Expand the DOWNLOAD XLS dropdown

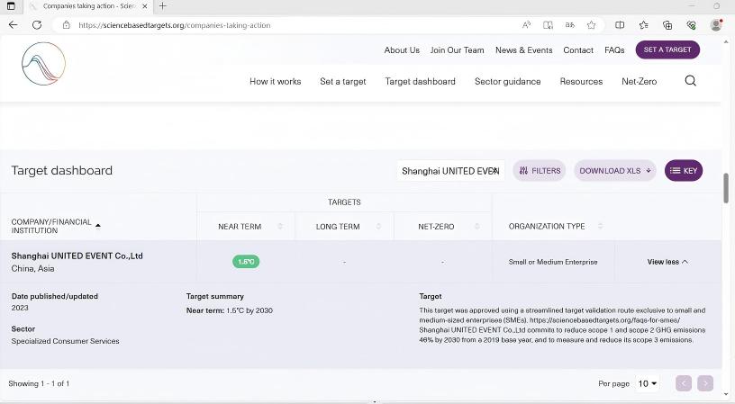pyautogui.click(x=615, y=171)
